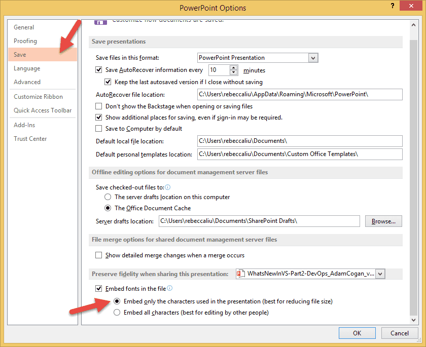The width and height of the screenshot is (426, 347).
Task: Toggle Save AutoRecover information checkbox
Action: click(x=99, y=70)
